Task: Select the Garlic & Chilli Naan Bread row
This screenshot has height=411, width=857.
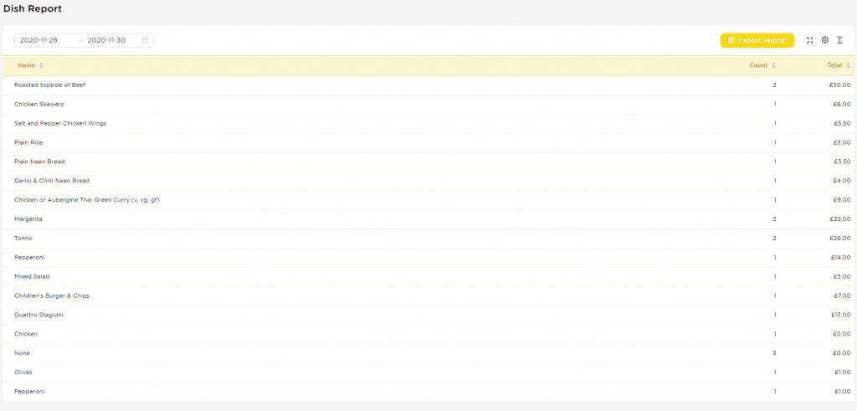Action: coord(428,181)
